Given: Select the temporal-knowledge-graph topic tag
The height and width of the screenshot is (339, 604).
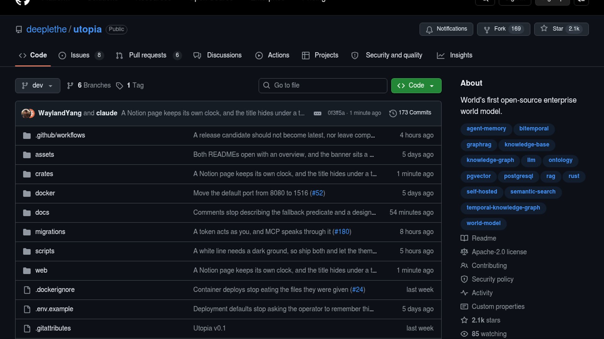Looking at the screenshot, I should (x=503, y=208).
